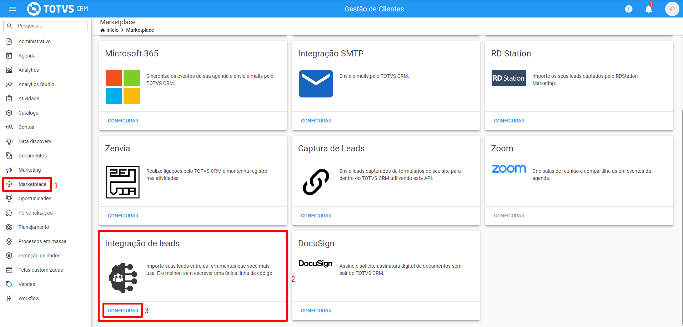Click the Oportunidades trophy icon
This screenshot has height=327, width=683.
[9, 198]
